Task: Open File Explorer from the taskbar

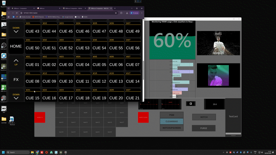Action: click(32, 152)
